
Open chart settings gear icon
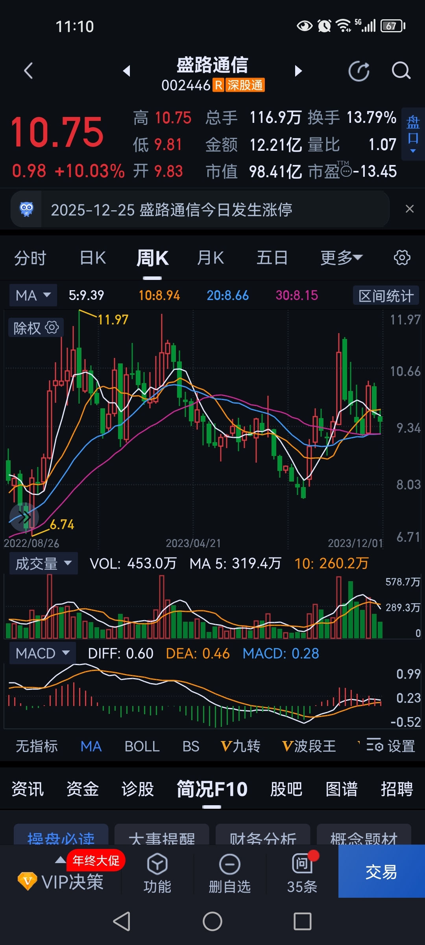(402, 258)
